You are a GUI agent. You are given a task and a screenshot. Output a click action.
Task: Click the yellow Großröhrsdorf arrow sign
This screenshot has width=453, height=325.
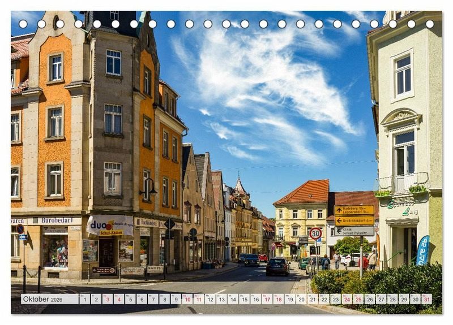click(354, 220)
